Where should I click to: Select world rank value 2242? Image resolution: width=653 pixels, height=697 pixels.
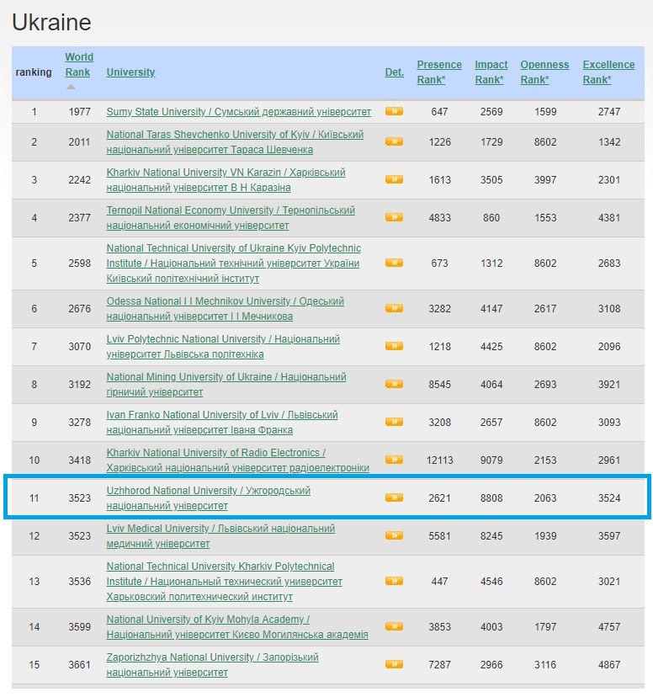pyautogui.click(x=79, y=179)
